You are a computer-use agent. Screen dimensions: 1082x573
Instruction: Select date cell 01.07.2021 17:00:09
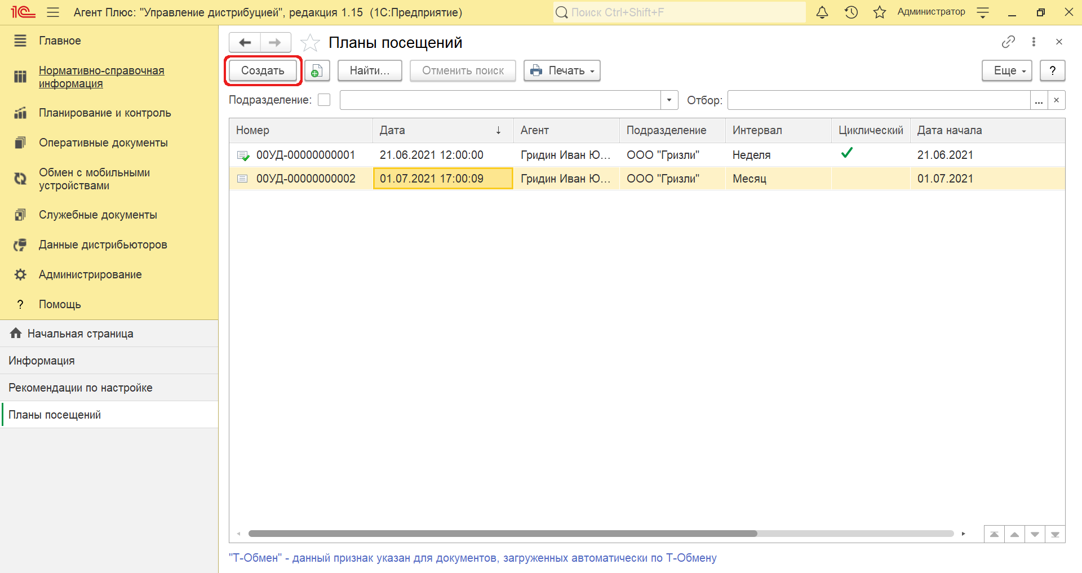[443, 179]
